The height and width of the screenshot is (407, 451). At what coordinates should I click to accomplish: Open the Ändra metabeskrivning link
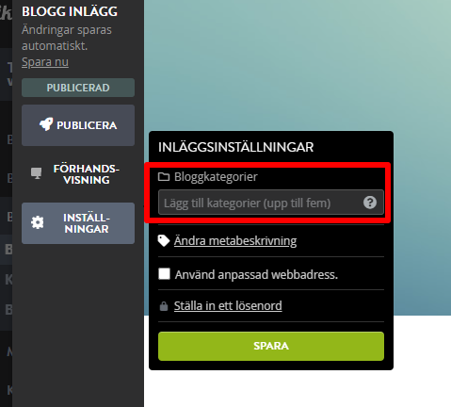(235, 241)
